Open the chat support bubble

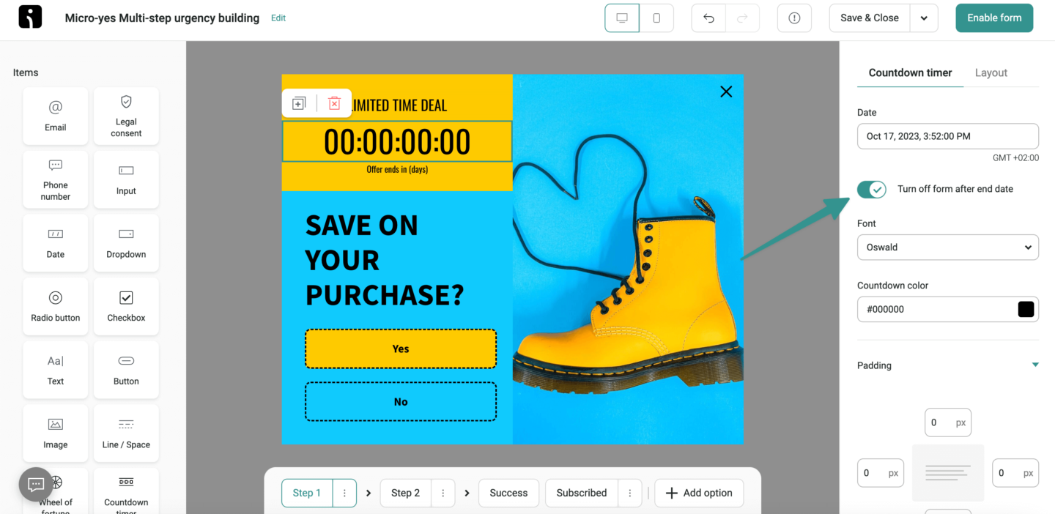(x=36, y=484)
